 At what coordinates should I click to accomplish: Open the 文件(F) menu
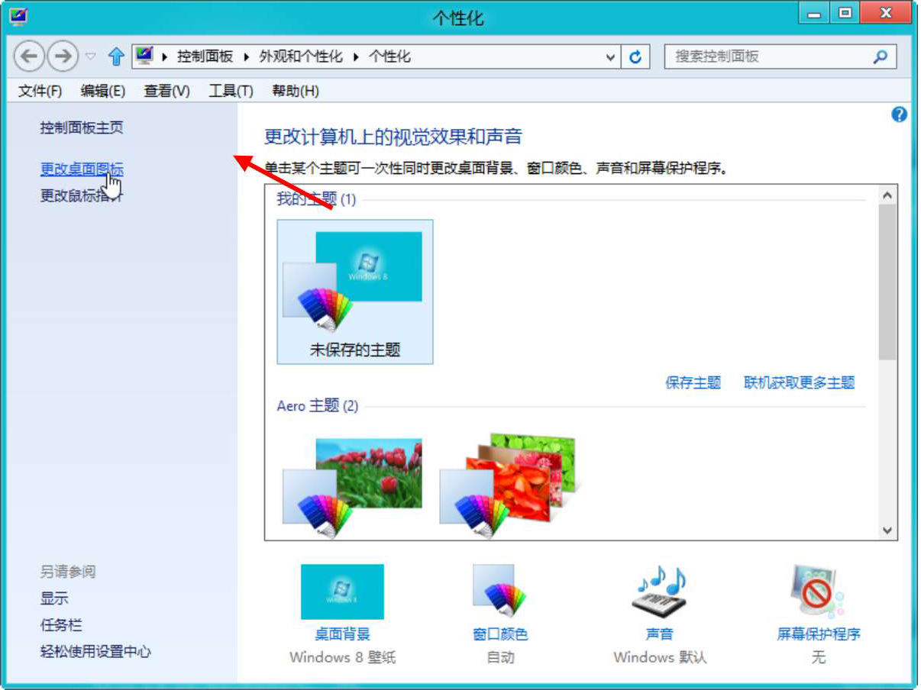pyautogui.click(x=40, y=91)
